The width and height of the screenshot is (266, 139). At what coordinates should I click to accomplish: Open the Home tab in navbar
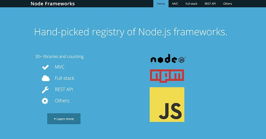coord(161,4)
